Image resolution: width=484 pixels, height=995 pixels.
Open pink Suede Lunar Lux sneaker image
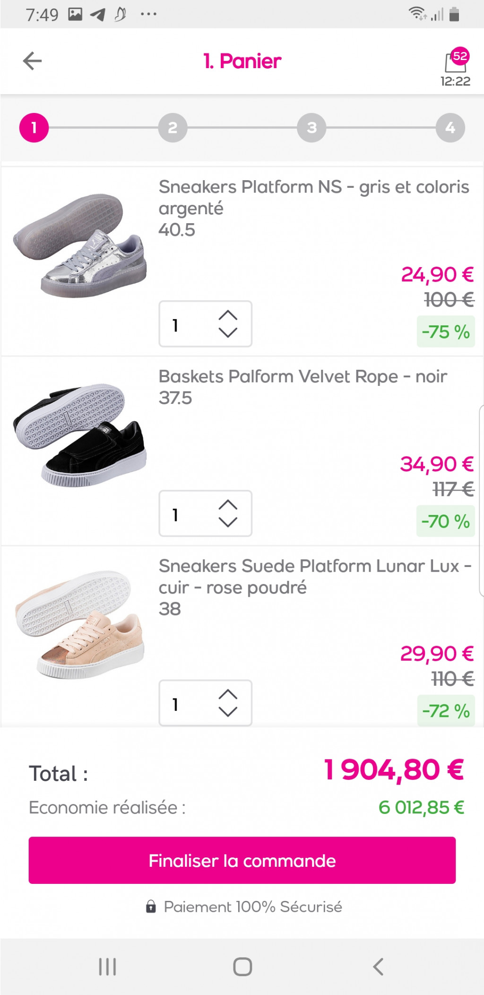tap(80, 624)
